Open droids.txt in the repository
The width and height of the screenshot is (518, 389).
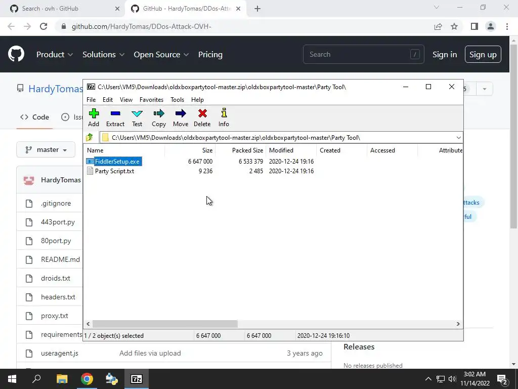pyautogui.click(x=56, y=278)
